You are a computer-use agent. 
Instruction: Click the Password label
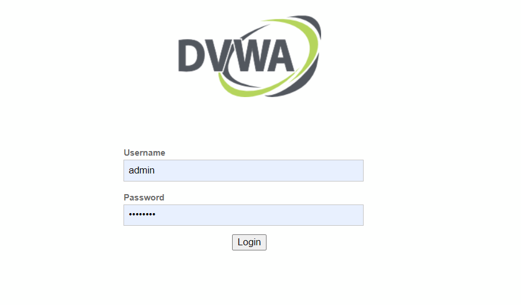(x=144, y=198)
